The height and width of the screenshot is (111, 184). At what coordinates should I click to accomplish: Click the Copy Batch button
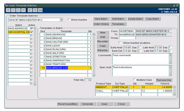(152, 19)
